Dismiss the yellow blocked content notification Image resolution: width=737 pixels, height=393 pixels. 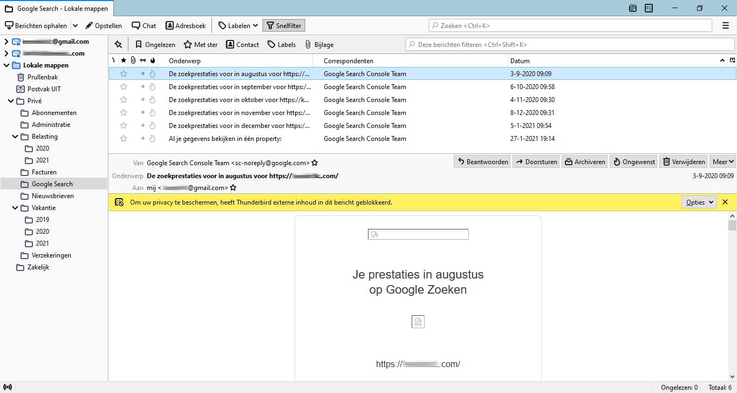(725, 202)
